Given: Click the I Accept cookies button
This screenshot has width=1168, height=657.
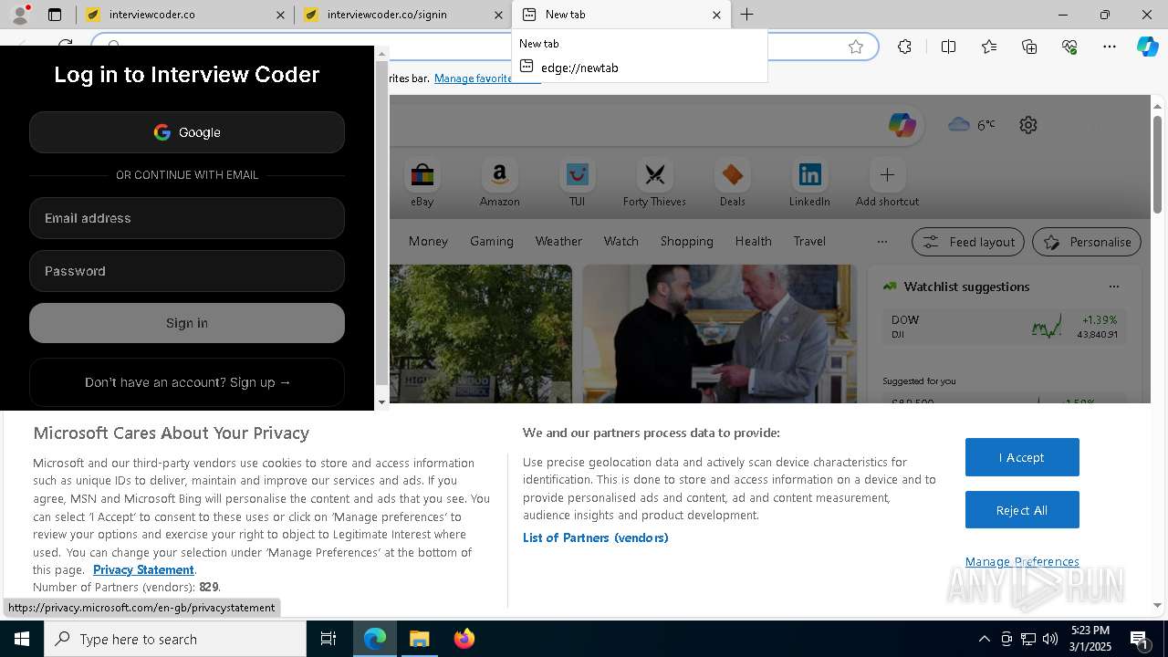Looking at the screenshot, I should pos(1022,457).
